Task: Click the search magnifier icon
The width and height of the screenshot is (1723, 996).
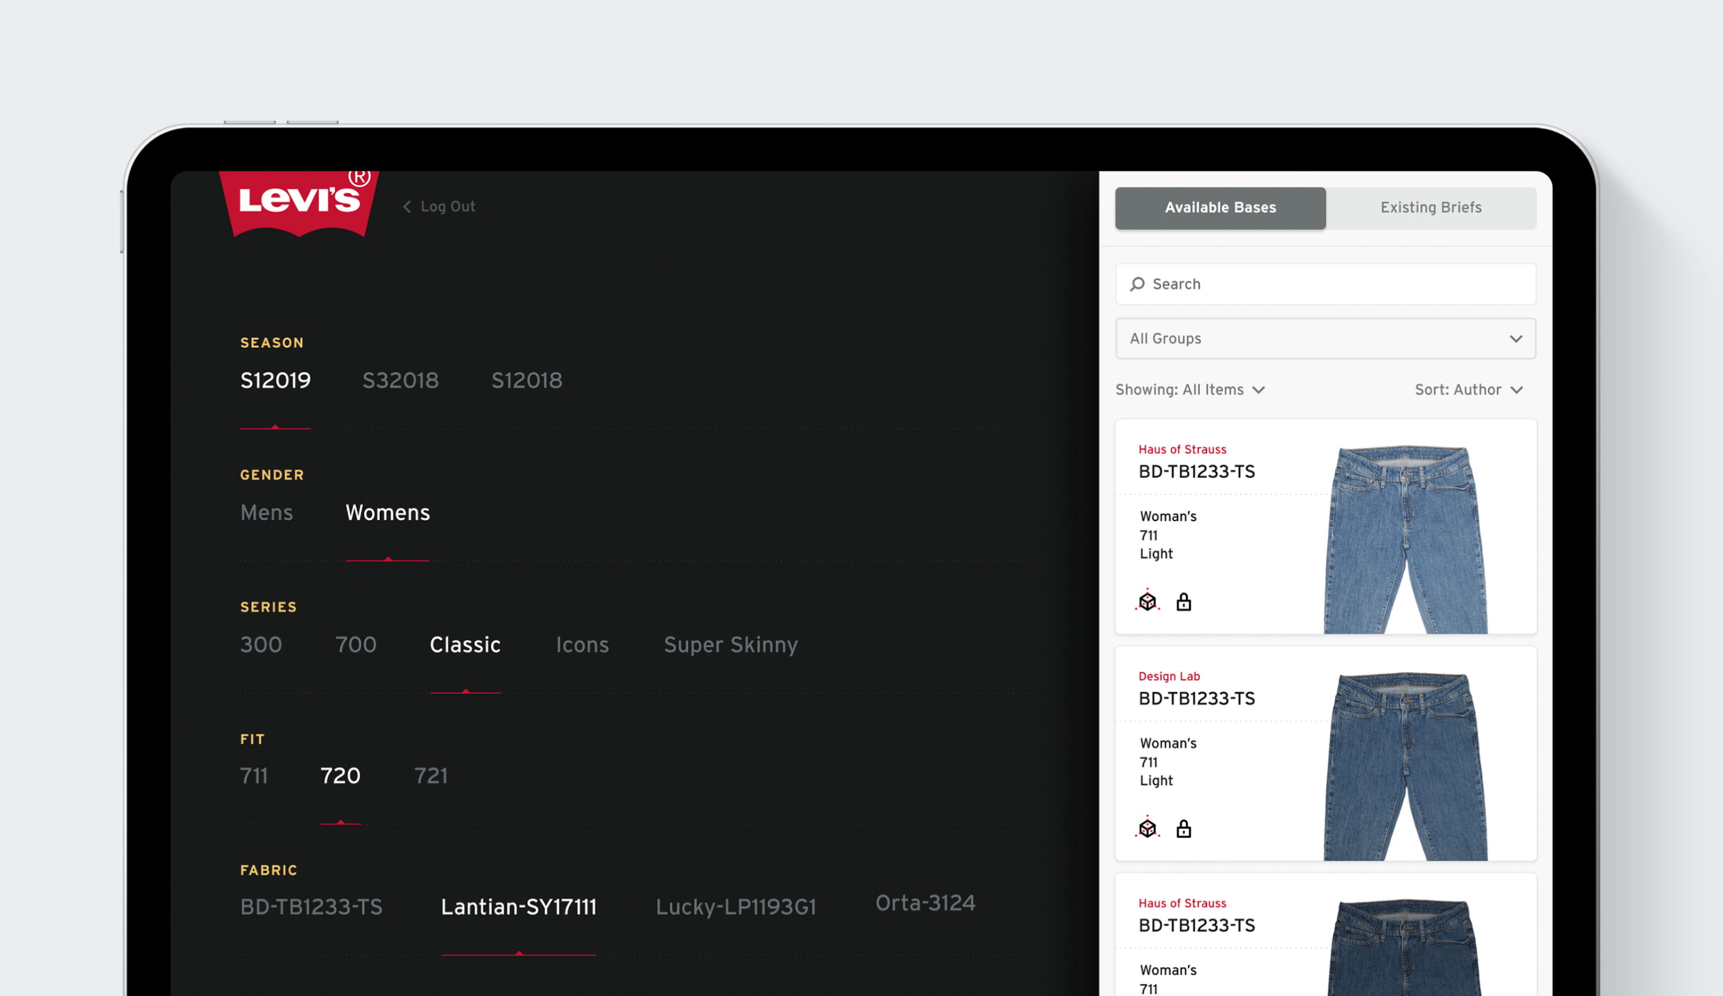Action: point(1137,284)
